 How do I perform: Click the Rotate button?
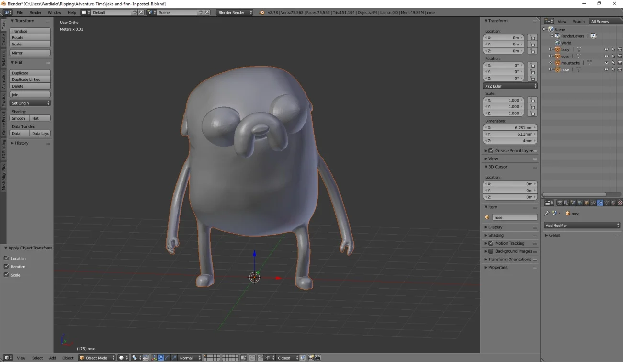pos(30,37)
